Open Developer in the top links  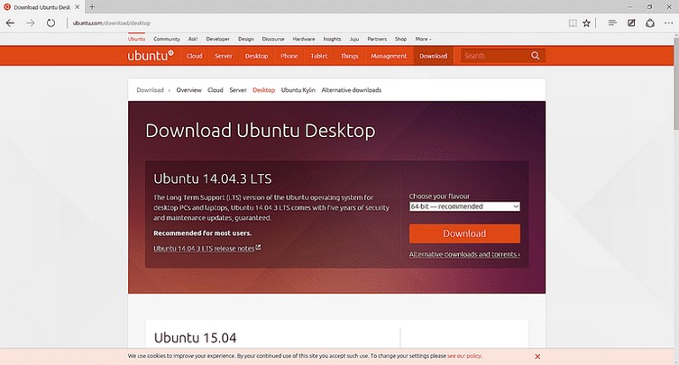coord(218,39)
